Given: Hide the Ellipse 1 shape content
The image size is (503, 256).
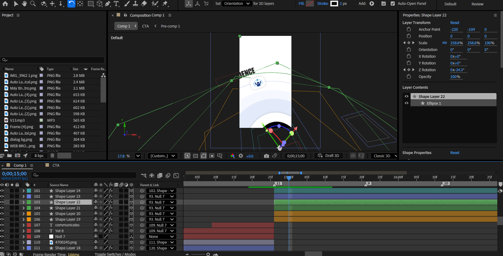Looking at the screenshot, I should (406, 103).
